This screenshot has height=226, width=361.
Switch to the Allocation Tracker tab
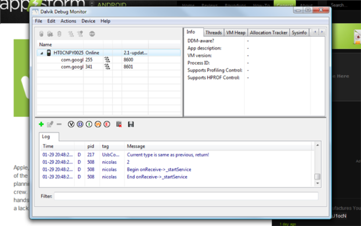269,33
